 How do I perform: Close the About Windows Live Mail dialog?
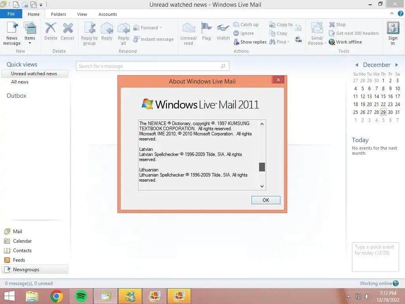(278, 80)
